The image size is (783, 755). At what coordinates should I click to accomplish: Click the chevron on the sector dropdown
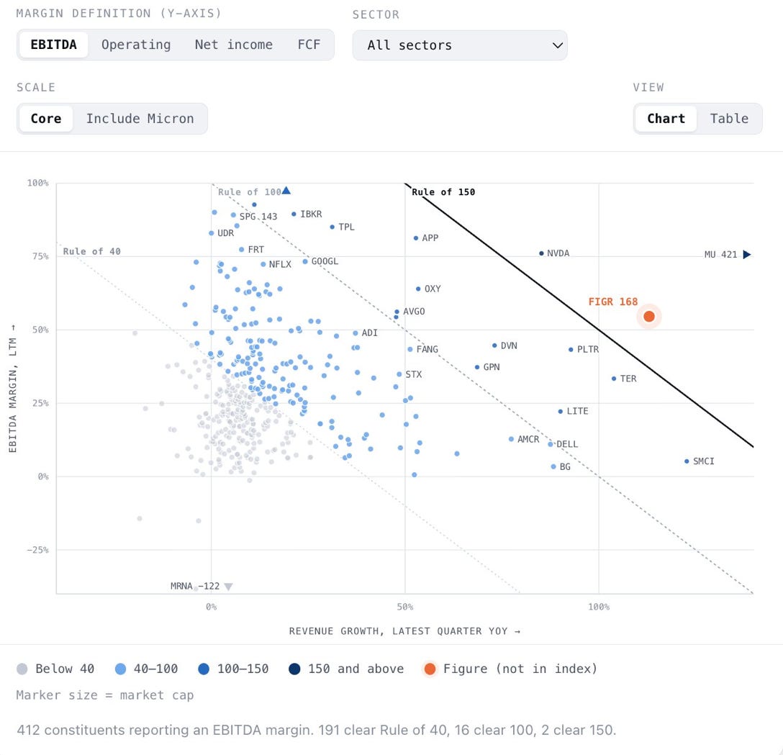(x=557, y=45)
